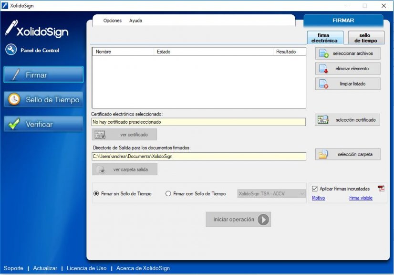The width and height of the screenshot is (394, 275).
Task: Click the empty file list area
Action: pyautogui.click(x=199, y=82)
